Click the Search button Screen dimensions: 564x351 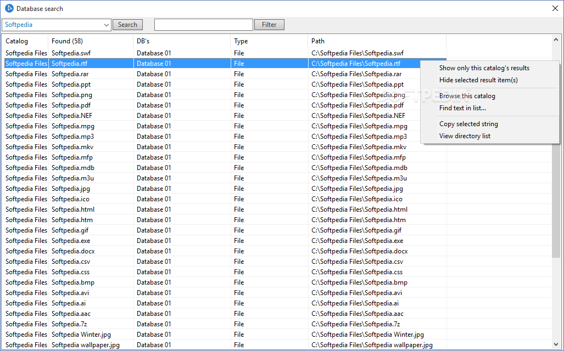pos(127,25)
